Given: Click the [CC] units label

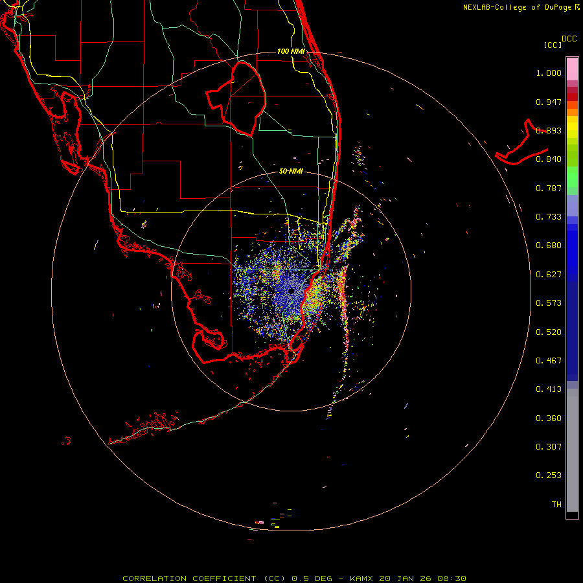Looking at the screenshot, I should pos(553,45).
